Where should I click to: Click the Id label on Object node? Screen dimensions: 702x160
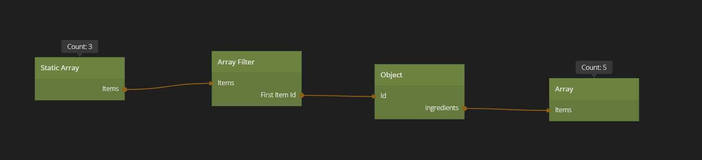[383, 96]
